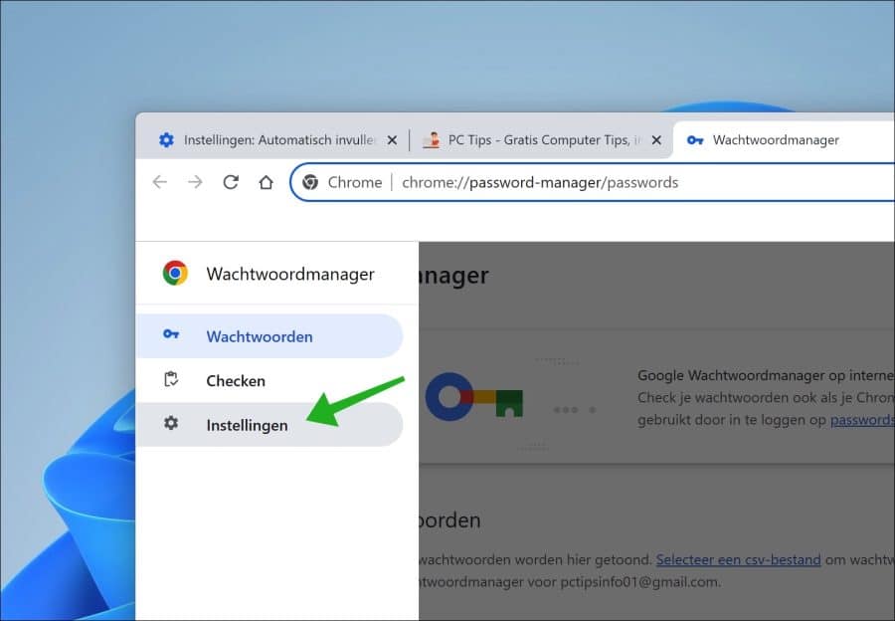895x621 pixels.
Task: Open Checken in the sidebar
Action: click(x=269, y=380)
